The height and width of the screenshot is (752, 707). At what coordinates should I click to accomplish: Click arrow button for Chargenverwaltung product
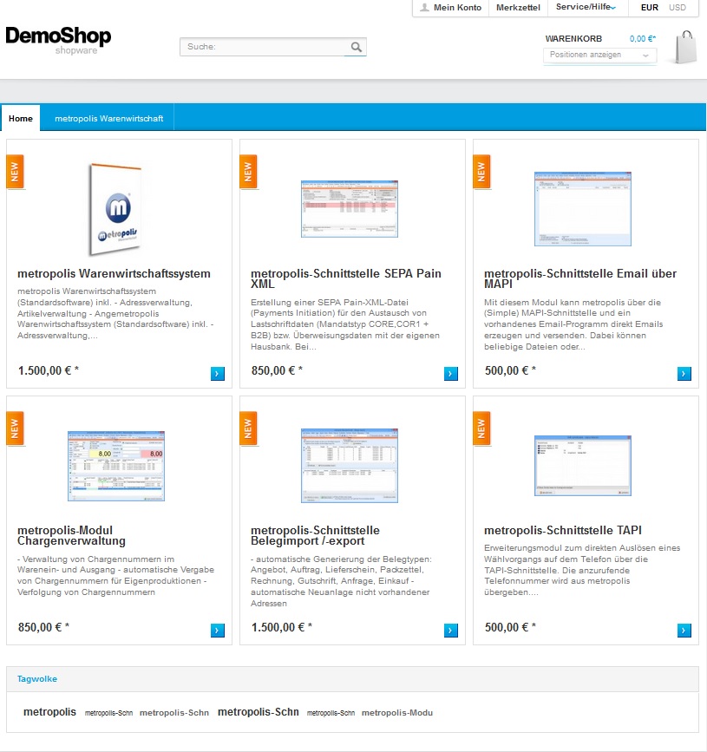coord(217,631)
